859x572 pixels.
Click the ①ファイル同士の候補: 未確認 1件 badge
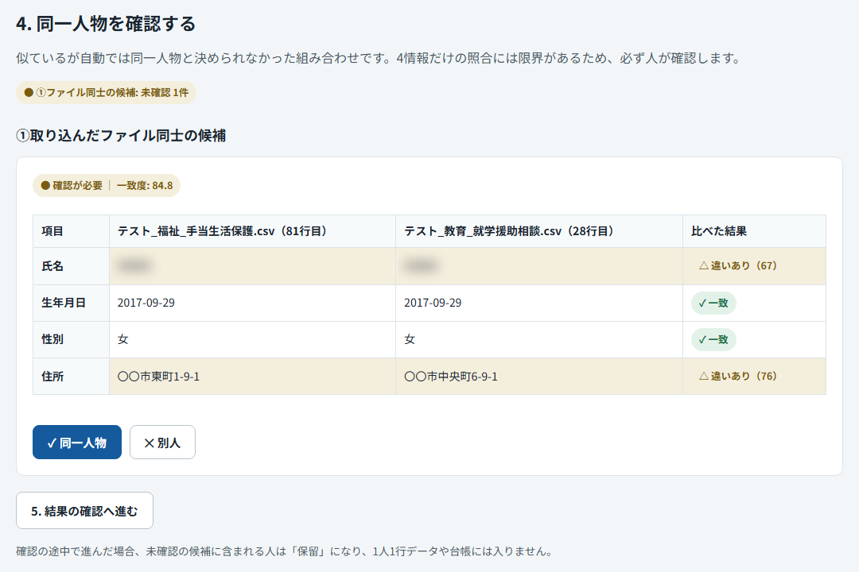107,92
